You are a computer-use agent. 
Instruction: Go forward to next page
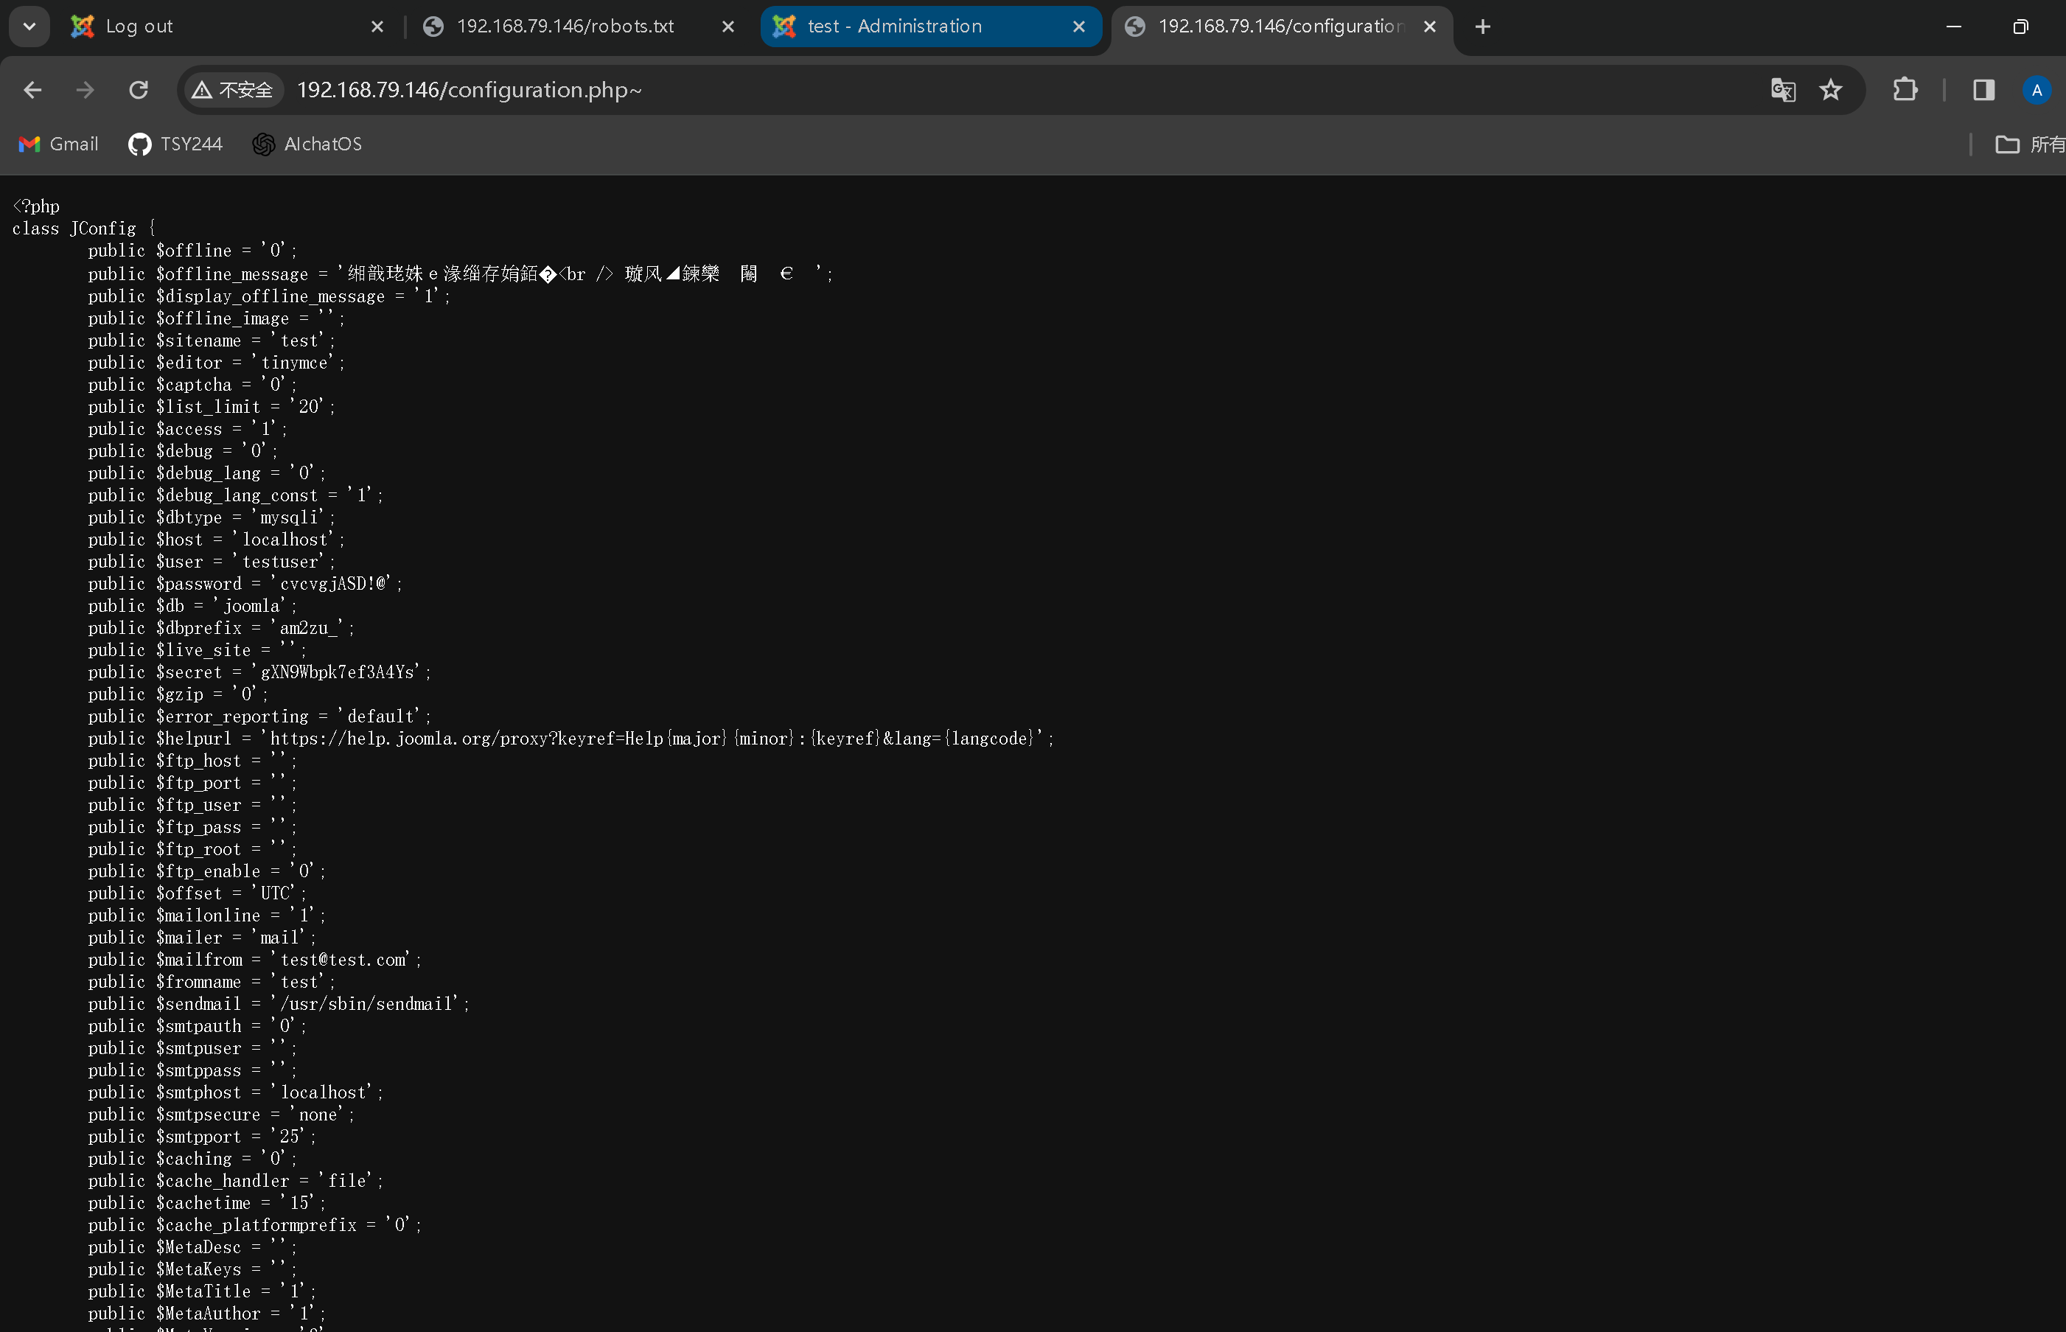[85, 90]
